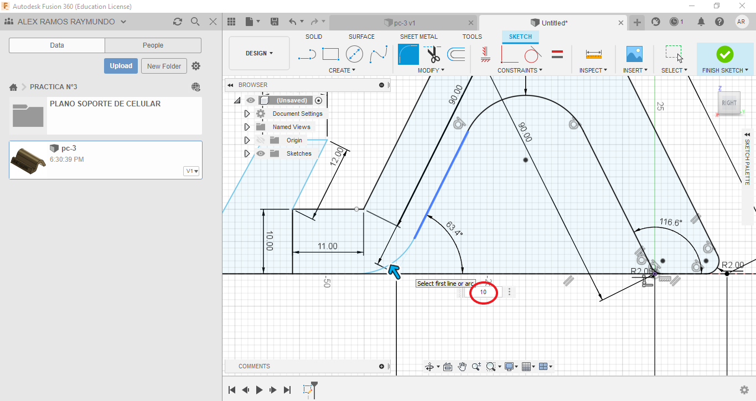Open the V1 version dropdown of pc-3
The image size is (756, 401).
point(191,171)
